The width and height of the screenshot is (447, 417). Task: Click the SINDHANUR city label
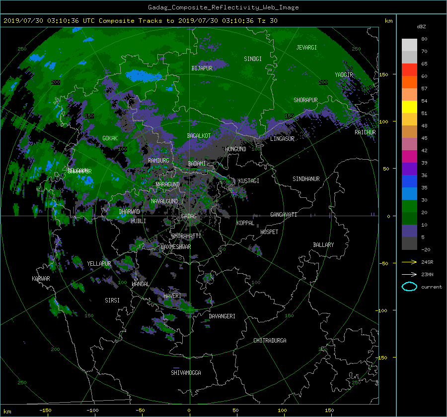(x=306, y=179)
